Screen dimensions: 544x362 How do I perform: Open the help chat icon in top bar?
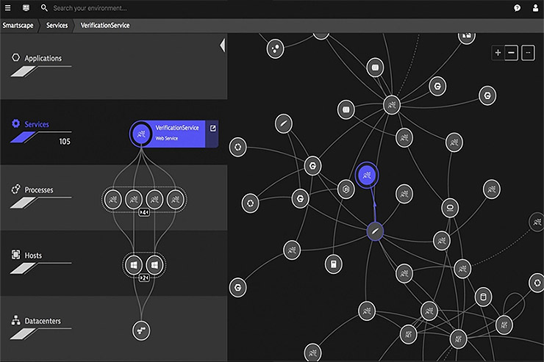pyautogui.click(x=517, y=8)
